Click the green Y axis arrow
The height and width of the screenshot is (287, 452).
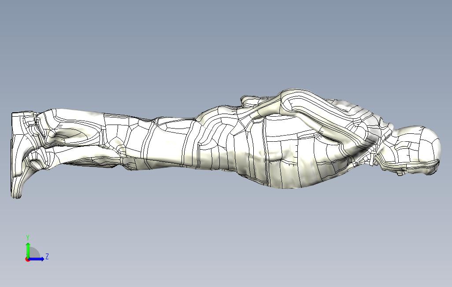[x=28, y=250]
